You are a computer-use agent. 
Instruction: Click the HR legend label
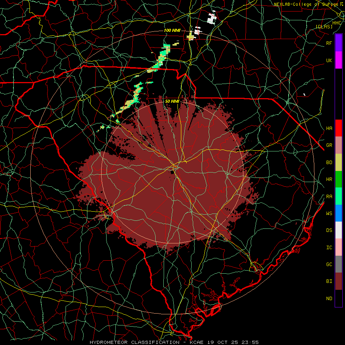(x=329, y=179)
